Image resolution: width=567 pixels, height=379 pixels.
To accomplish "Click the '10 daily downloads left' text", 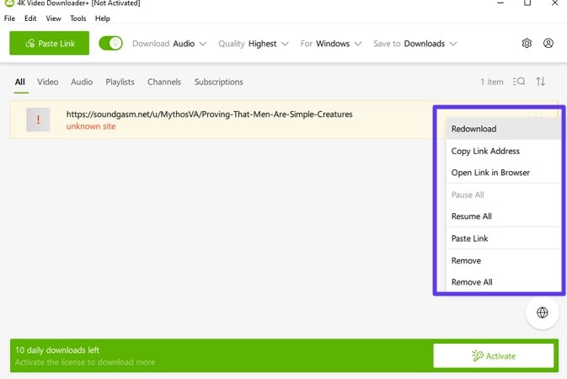I will [57, 350].
